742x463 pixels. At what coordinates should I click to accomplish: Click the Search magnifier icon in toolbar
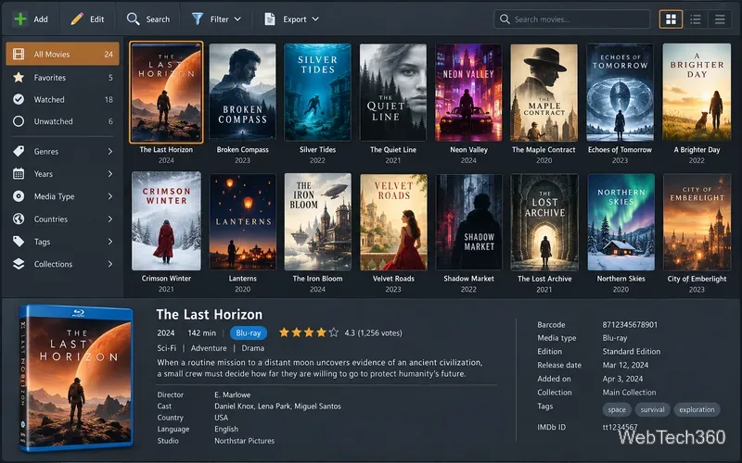coord(133,19)
